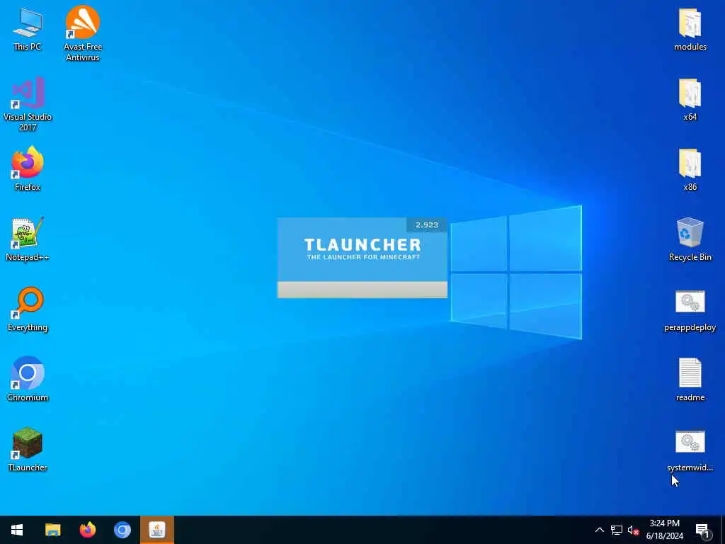Show hidden system tray icons
This screenshot has height=544, width=725.
click(599, 530)
